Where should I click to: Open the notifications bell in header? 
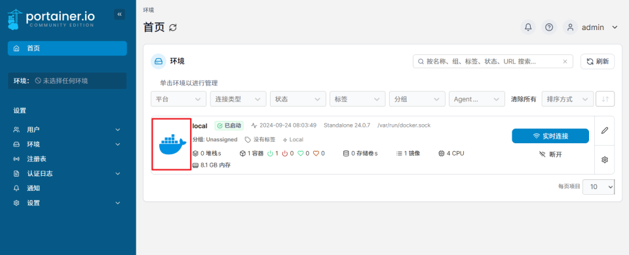[528, 27]
